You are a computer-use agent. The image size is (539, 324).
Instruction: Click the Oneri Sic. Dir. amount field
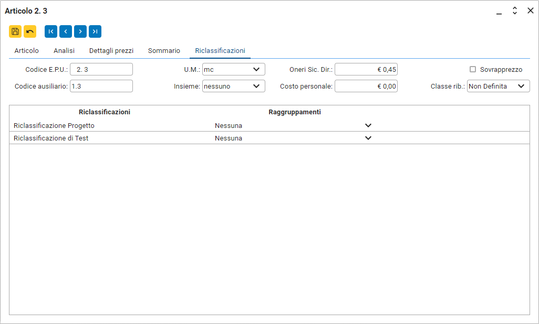[x=366, y=69]
